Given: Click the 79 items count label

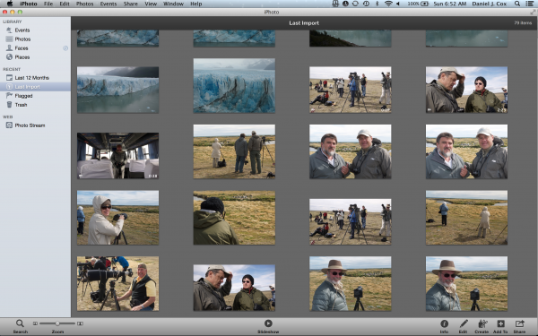Looking at the screenshot, I should tap(523, 23).
